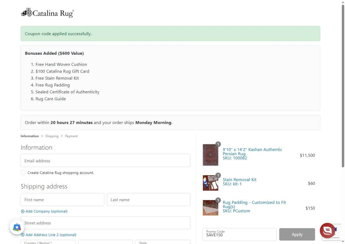
Task: Click the Catalina Rug logo
Action: (x=47, y=13)
